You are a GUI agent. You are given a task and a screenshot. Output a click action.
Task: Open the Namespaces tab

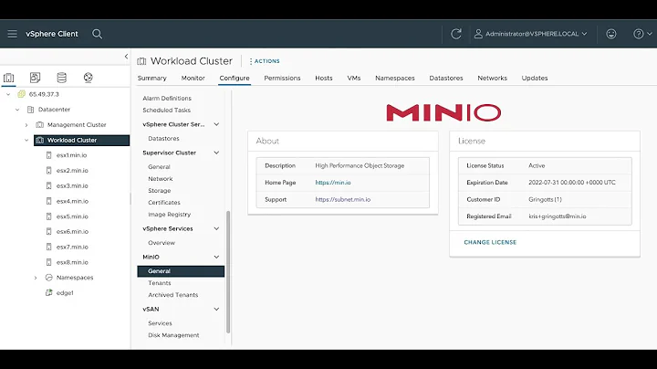pyautogui.click(x=395, y=78)
